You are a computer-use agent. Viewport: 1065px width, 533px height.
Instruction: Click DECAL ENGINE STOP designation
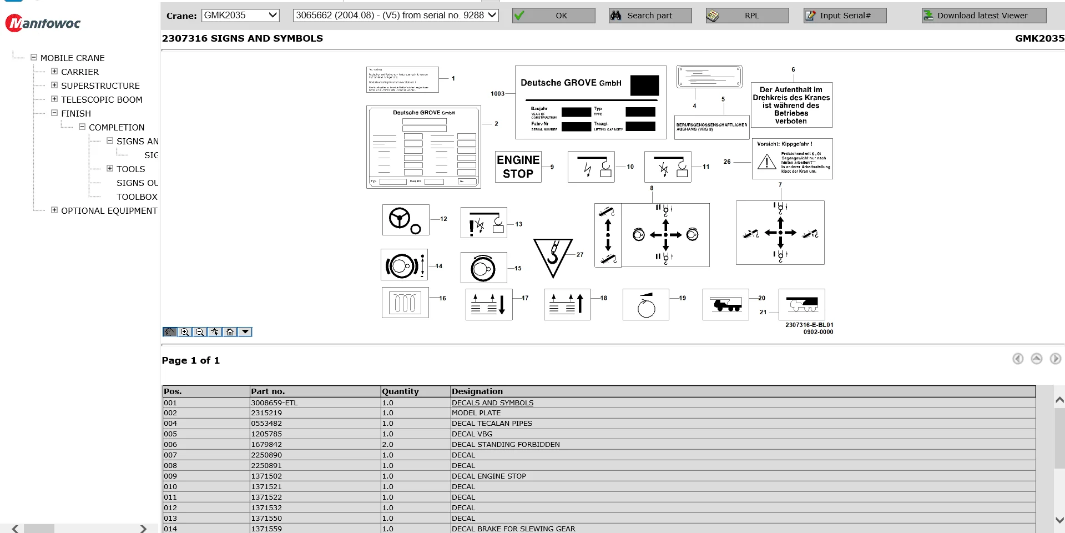489,476
